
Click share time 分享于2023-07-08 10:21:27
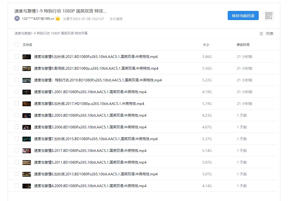(83, 19)
